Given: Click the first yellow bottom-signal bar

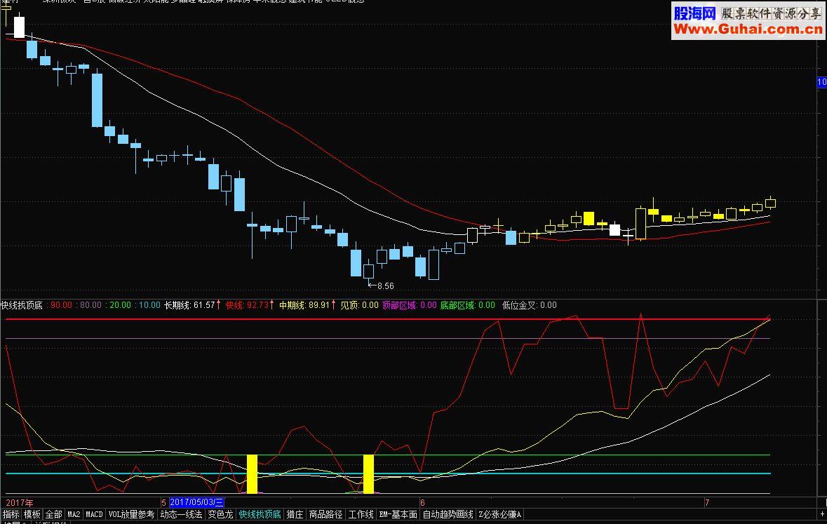Looking at the screenshot, I should pyautogui.click(x=252, y=474).
